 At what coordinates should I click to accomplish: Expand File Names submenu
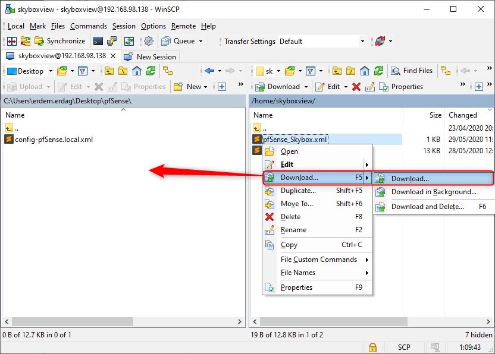click(x=318, y=273)
